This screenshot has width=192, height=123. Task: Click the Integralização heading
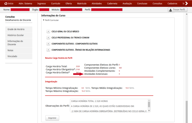[x=51, y=82]
